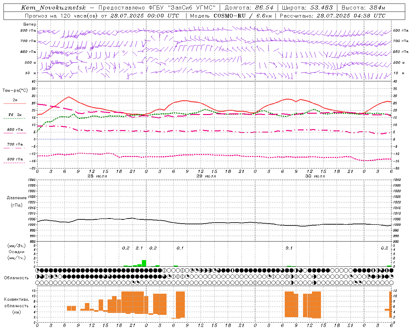Click the 850 гПа temperature legend entry
Screen dimensions: 410x328
click(15, 130)
